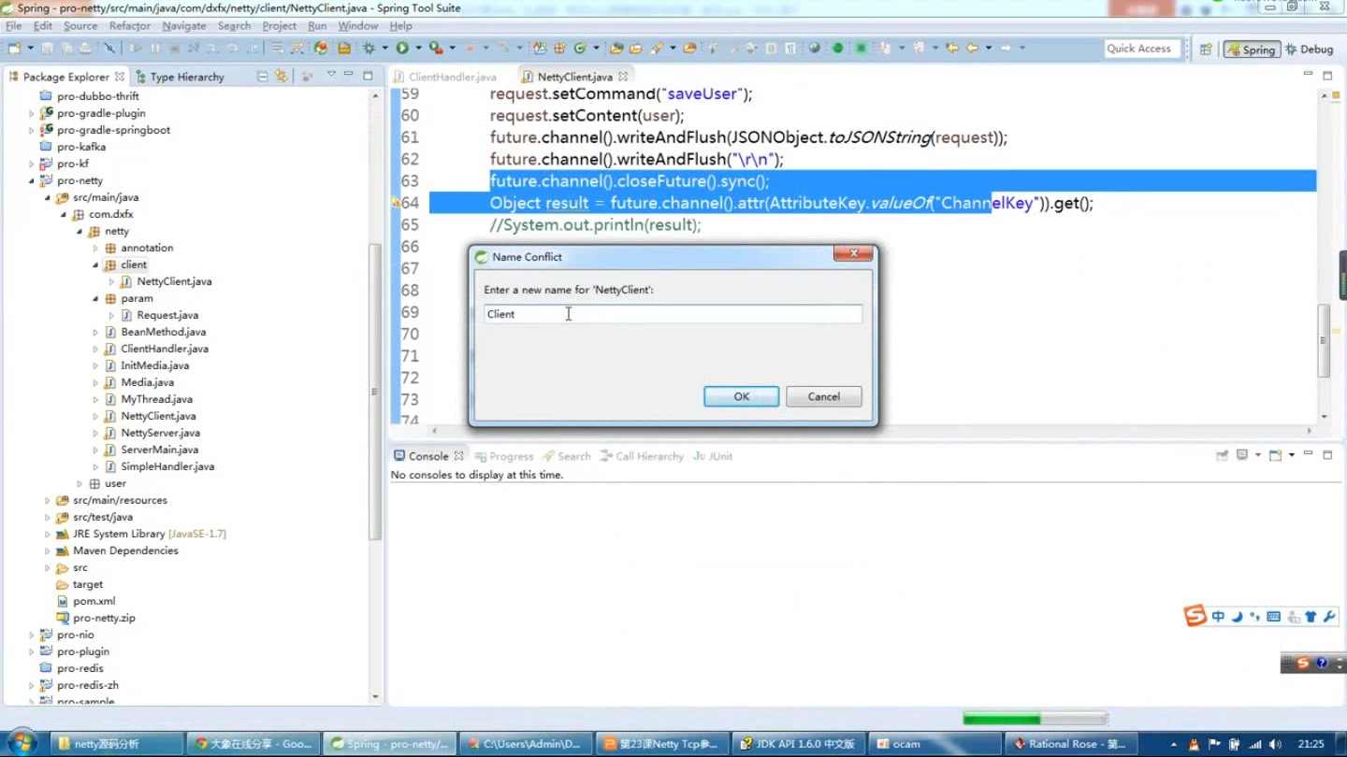Close the Name Conflict dialog

click(853, 254)
